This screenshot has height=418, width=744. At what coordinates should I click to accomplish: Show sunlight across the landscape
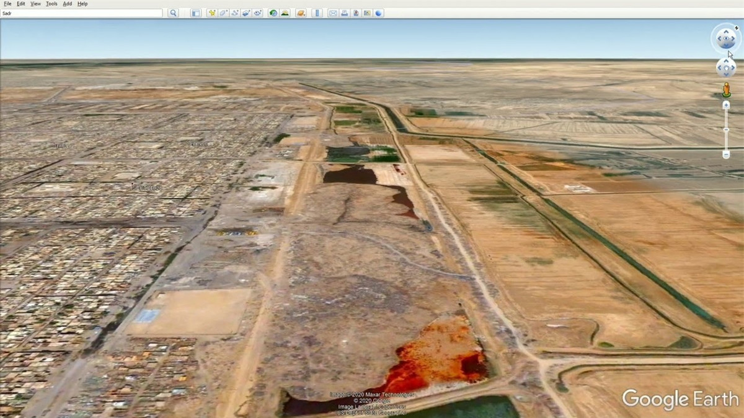(x=284, y=12)
